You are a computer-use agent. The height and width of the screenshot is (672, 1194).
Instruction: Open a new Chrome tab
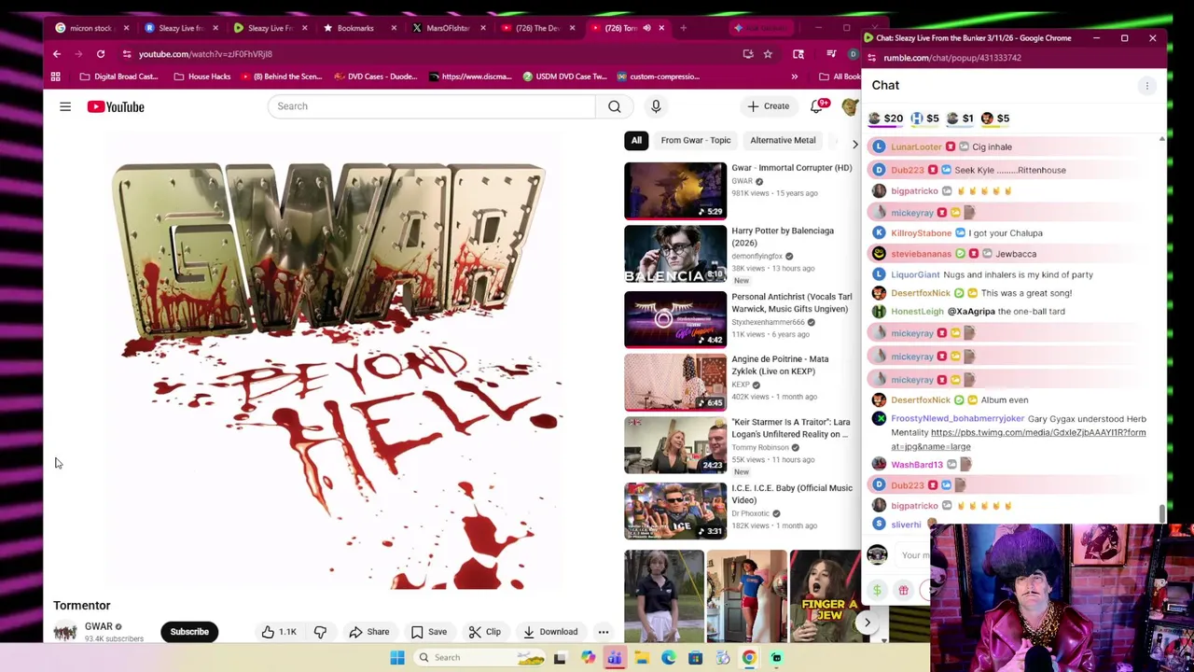683,28
